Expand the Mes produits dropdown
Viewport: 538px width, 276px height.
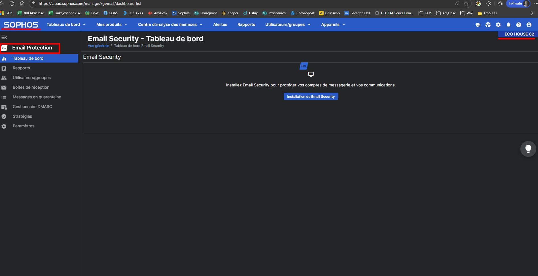[x=112, y=24]
